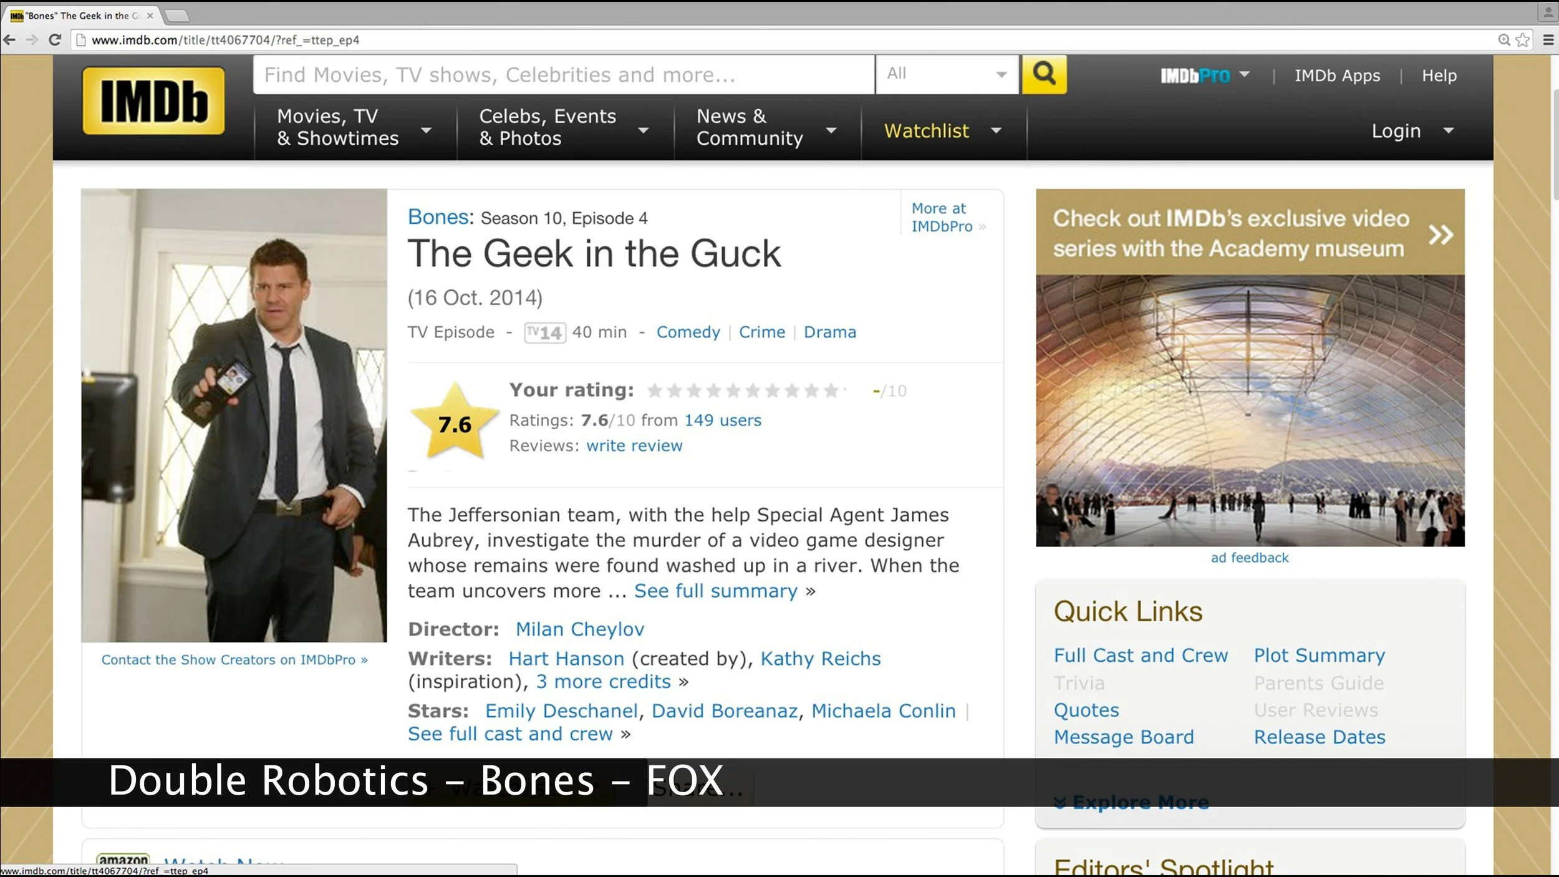Click the Find Movies search input field
1559x877 pixels.
pyautogui.click(x=561, y=74)
